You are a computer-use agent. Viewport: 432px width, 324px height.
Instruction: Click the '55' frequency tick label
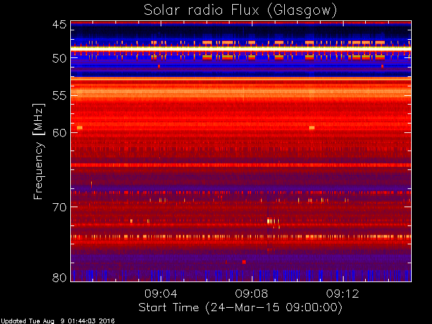click(x=59, y=96)
